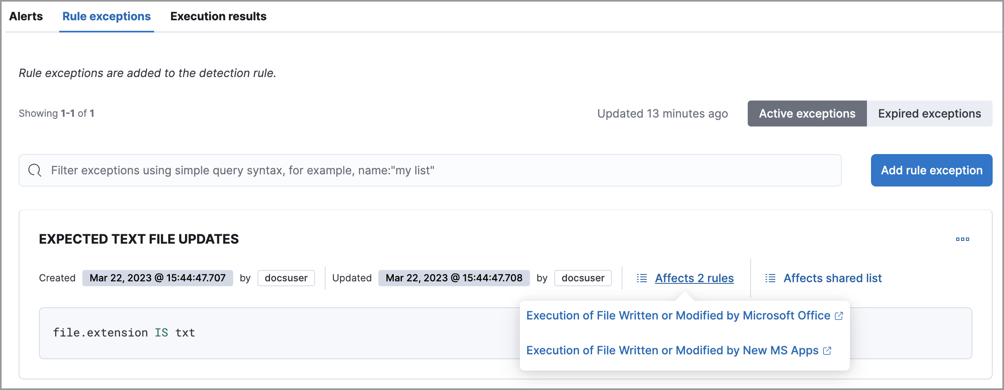Select the EXPECTED TEXT FILE UPDATES exception title
1004x390 pixels.
138,239
